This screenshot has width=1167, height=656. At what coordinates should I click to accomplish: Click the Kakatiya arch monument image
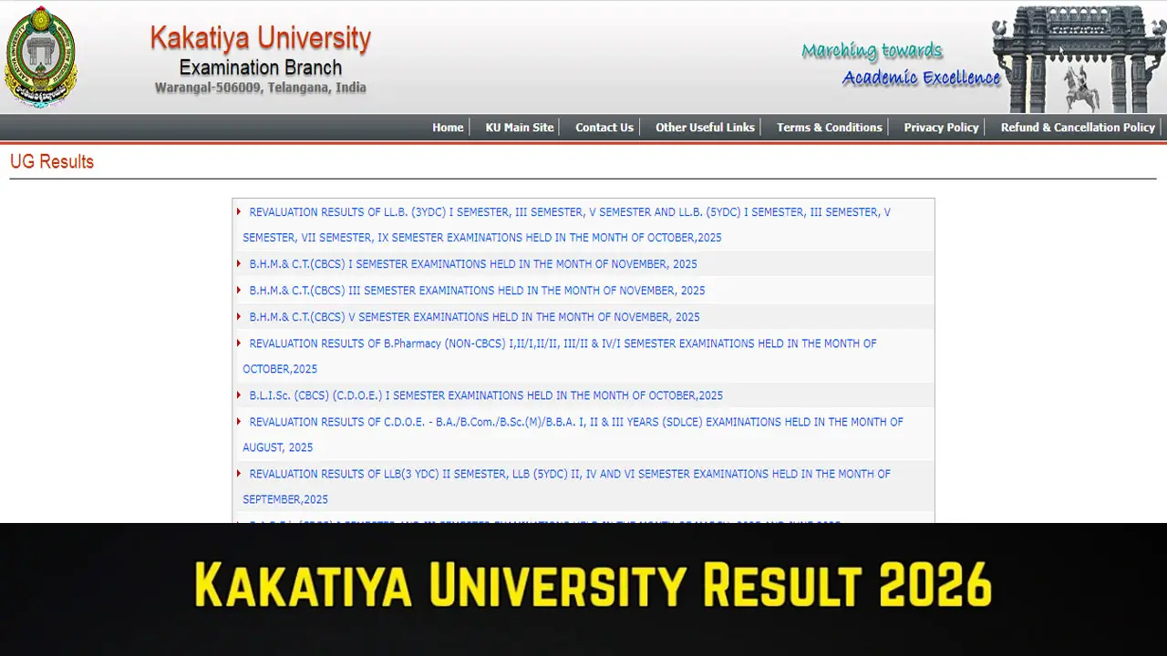coord(1076,56)
